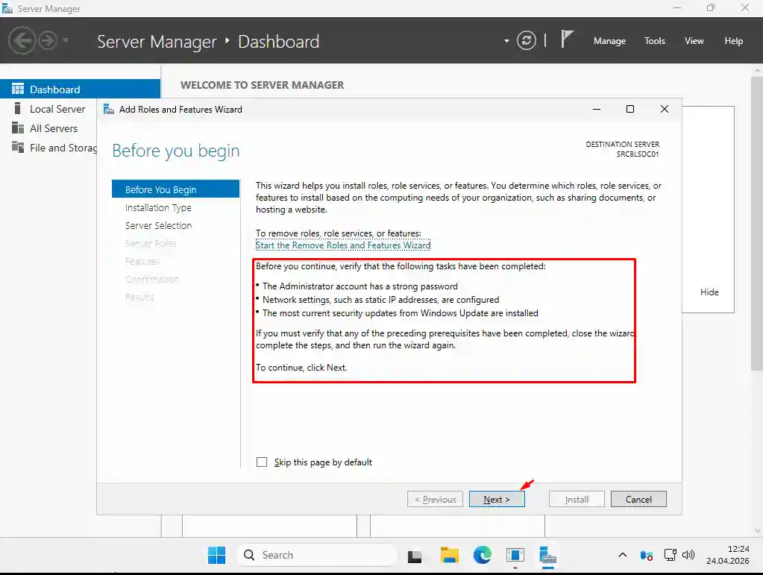
Task: Click the forward navigation arrow in Server Manager
Action: pos(48,40)
